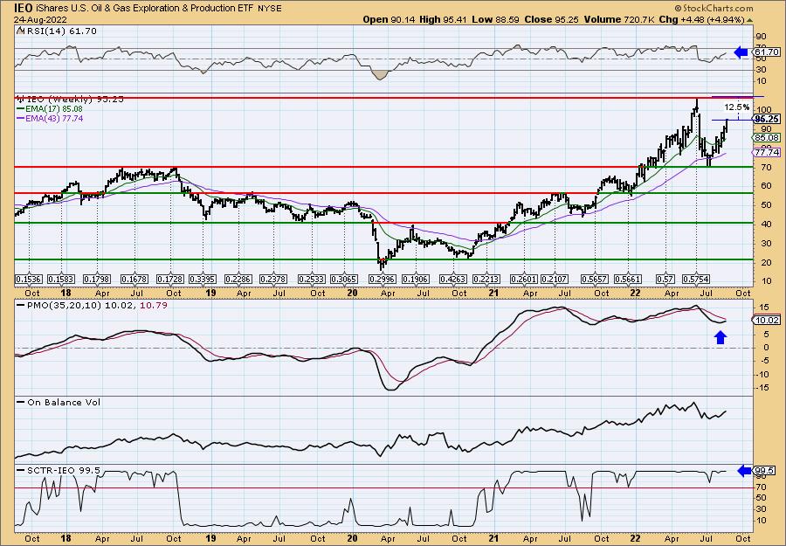Click the Volume 720.7K reading
The width and height of the screenshot is (786, 546).
[x=617, y=19]
